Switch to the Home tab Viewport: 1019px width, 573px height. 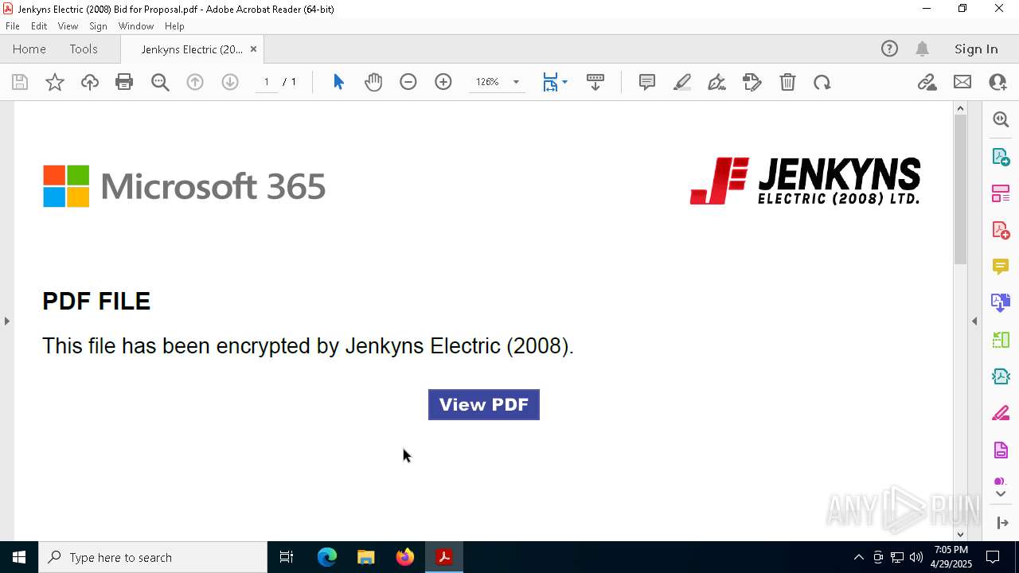pos(29,49)
